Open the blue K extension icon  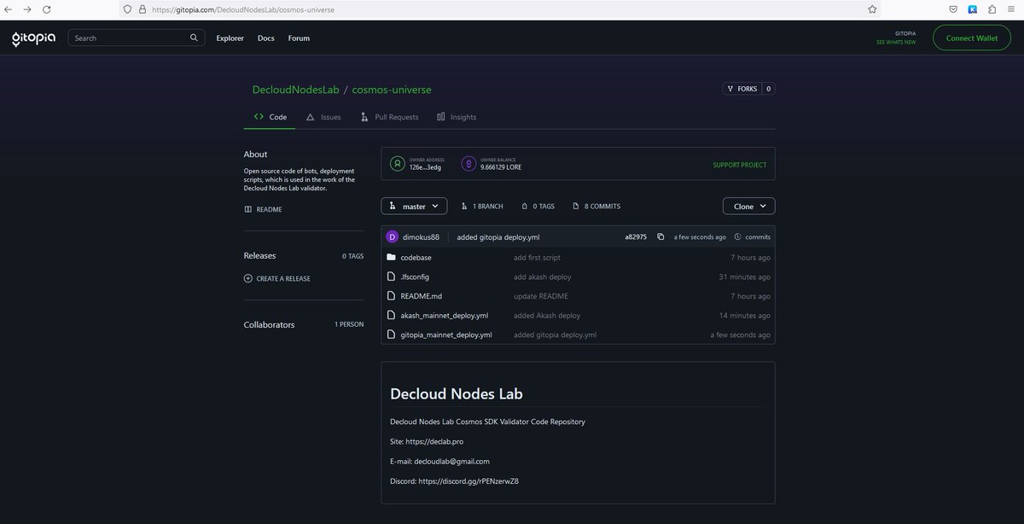point(972,9)
